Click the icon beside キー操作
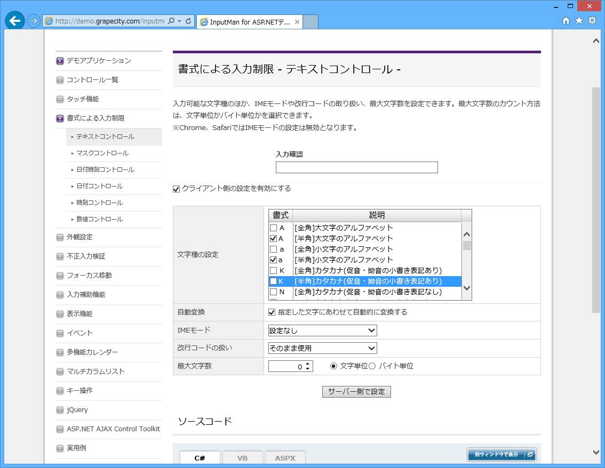 (x=60, y=391)
